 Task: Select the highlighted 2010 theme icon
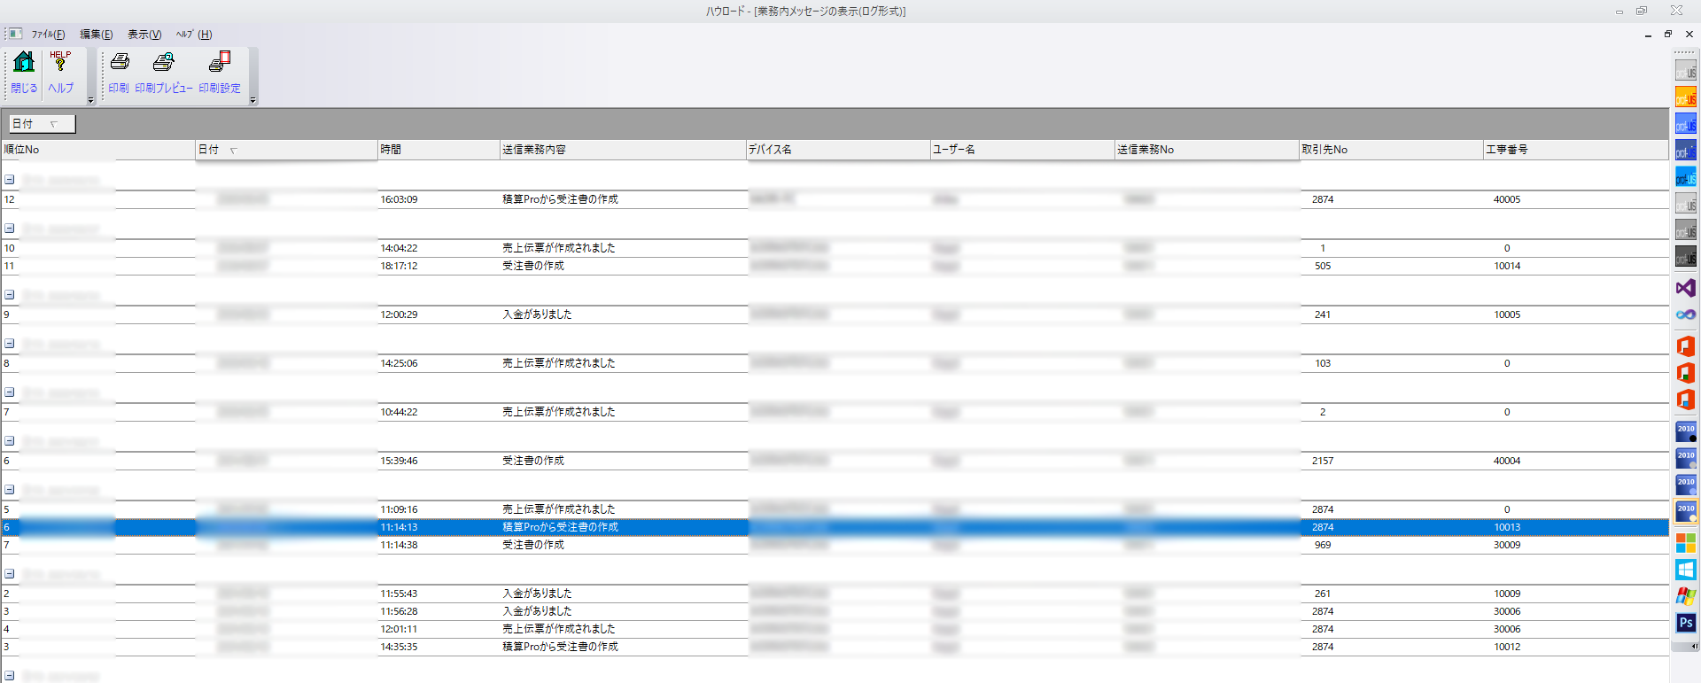[1685, 510]
